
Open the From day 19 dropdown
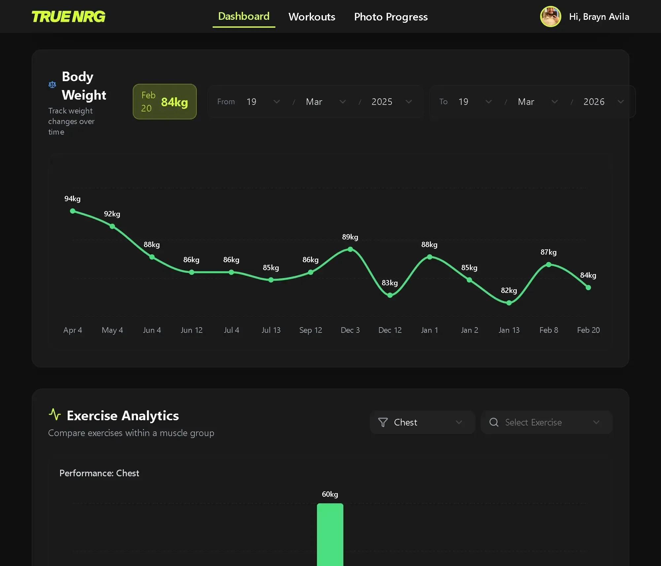coord(263,102)
